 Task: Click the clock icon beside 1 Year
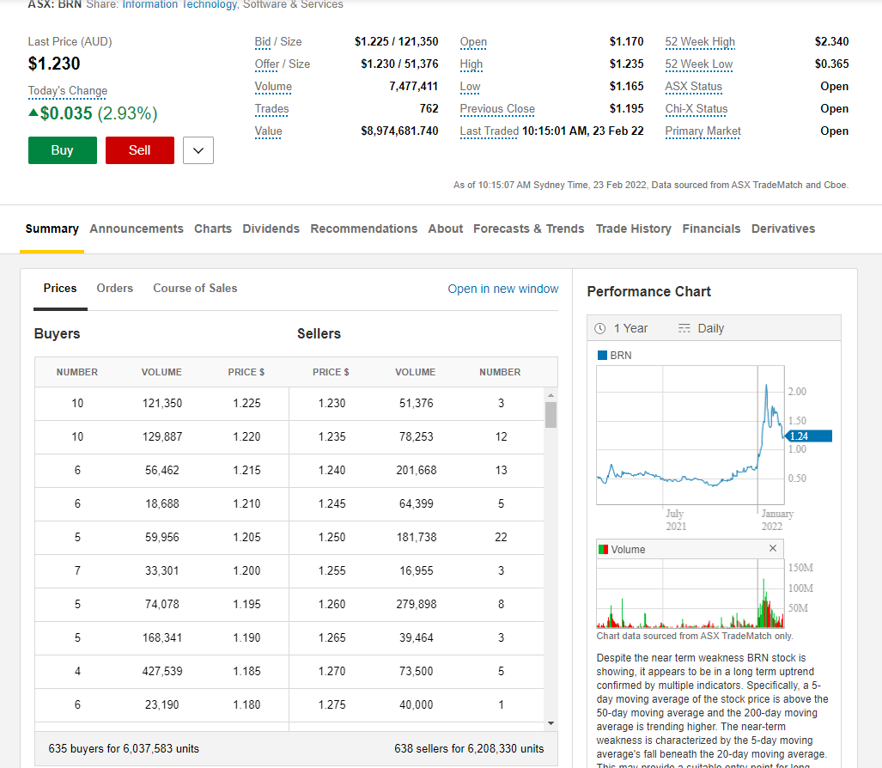point(599,328)
